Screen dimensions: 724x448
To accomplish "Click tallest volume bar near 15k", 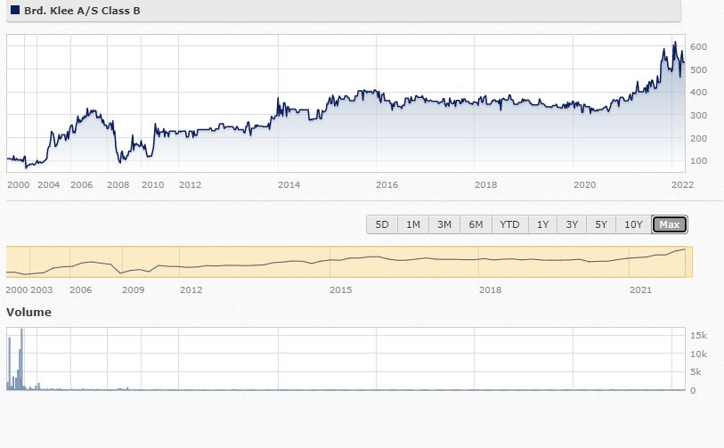I will 21,331.
